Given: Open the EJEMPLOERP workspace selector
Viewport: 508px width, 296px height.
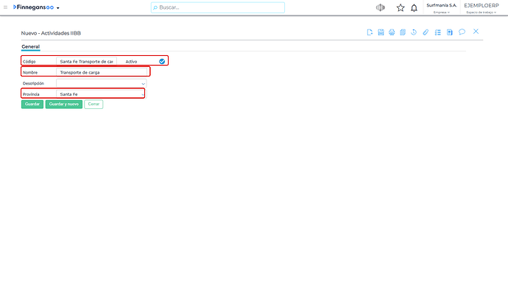Looking at the screenshot, I should 481,8.
